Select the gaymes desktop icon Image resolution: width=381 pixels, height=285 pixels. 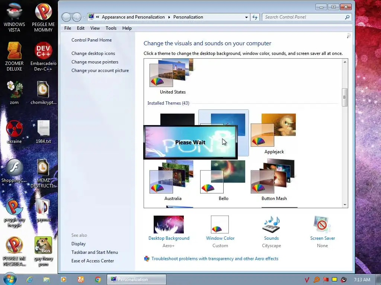[x=43, y=210]
